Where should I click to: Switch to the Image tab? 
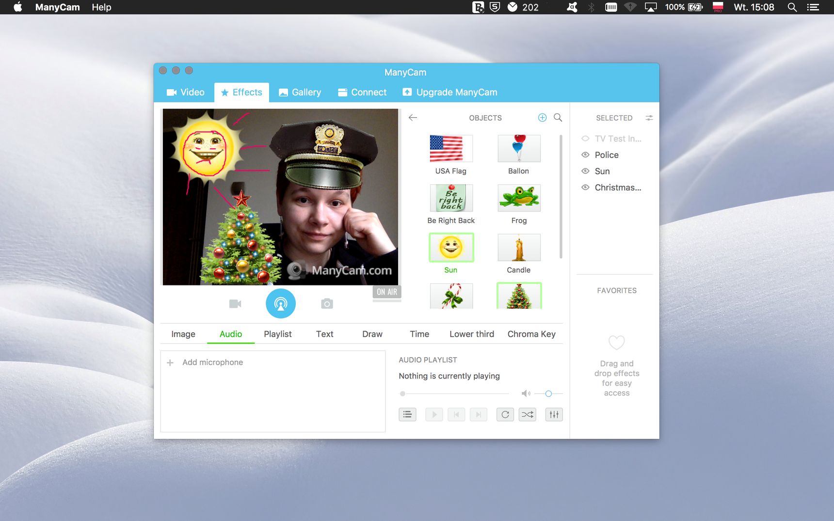pos(183,334)
